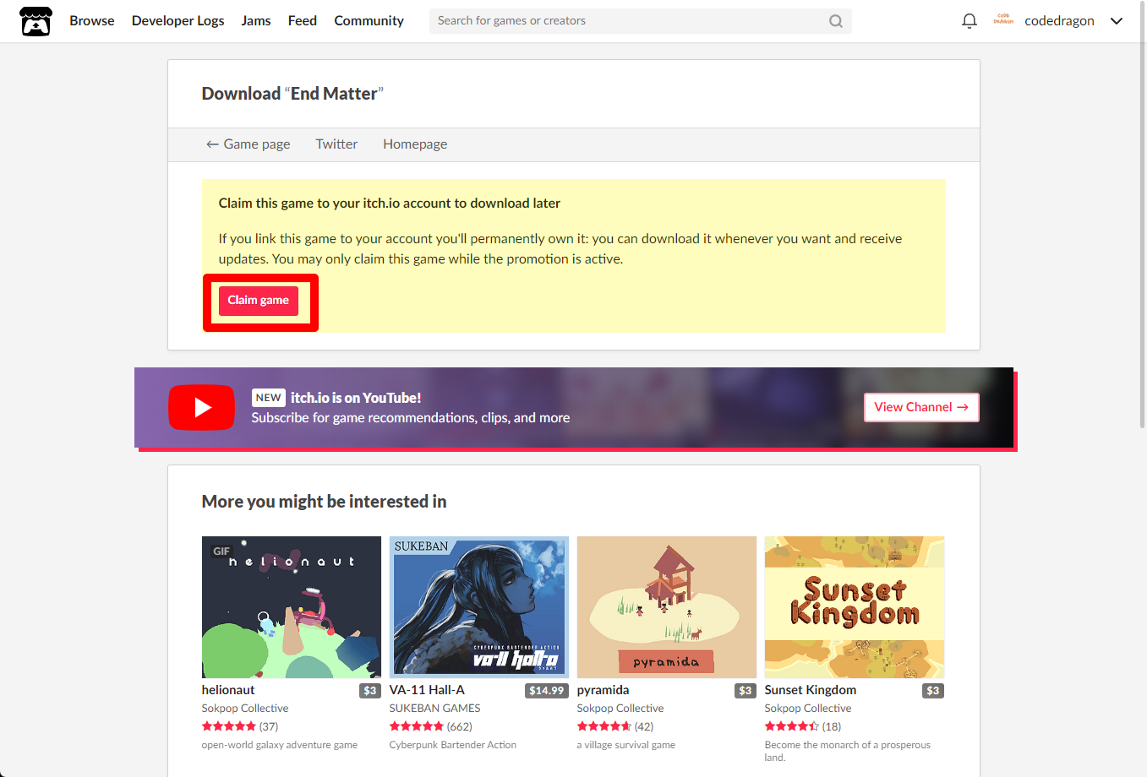
Task: Open the notifications bell
Action: click(x=969, y=21)
